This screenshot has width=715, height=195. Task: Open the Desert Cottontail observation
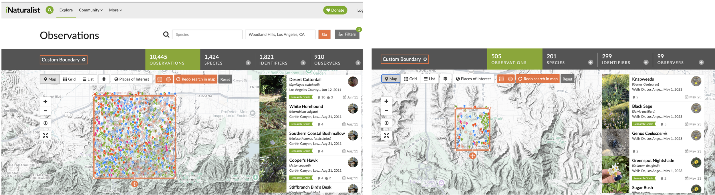(x=305, y=79)
